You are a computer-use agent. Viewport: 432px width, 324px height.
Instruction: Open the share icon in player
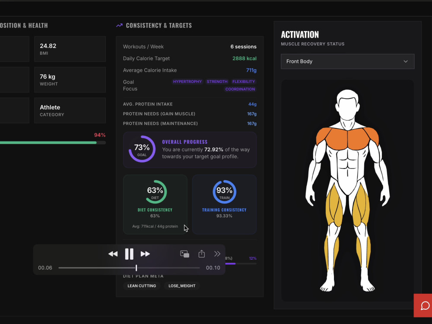pyautogui.click(x=202, y=254)
